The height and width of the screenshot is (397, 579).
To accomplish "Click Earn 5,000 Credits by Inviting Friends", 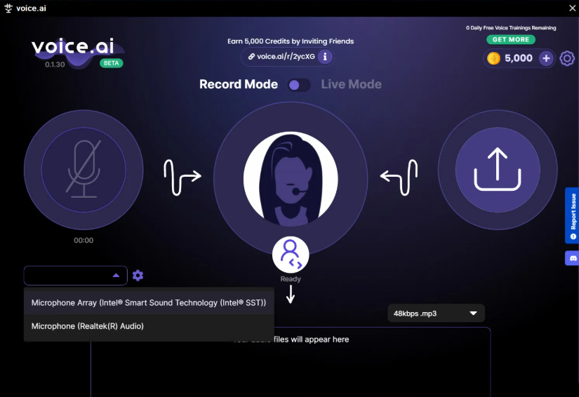I will coord(291,41).
